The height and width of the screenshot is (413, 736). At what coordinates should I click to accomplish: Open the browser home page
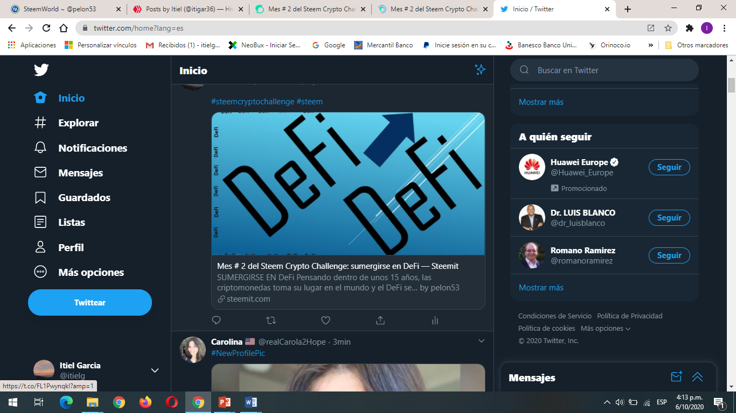64,28
